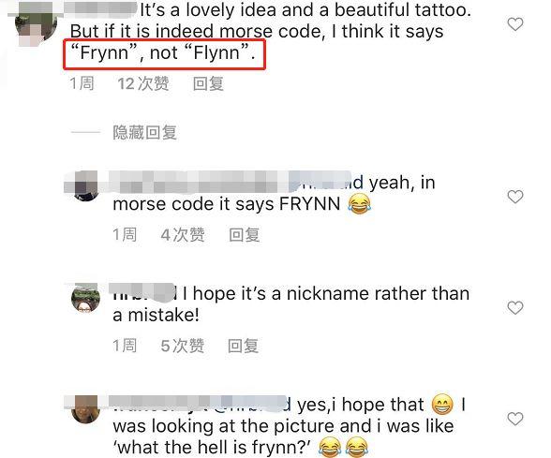Tap 回复 under the FRYNN morse code reply
The width and height of the screenshot is (551, 458).
point(245,235)
